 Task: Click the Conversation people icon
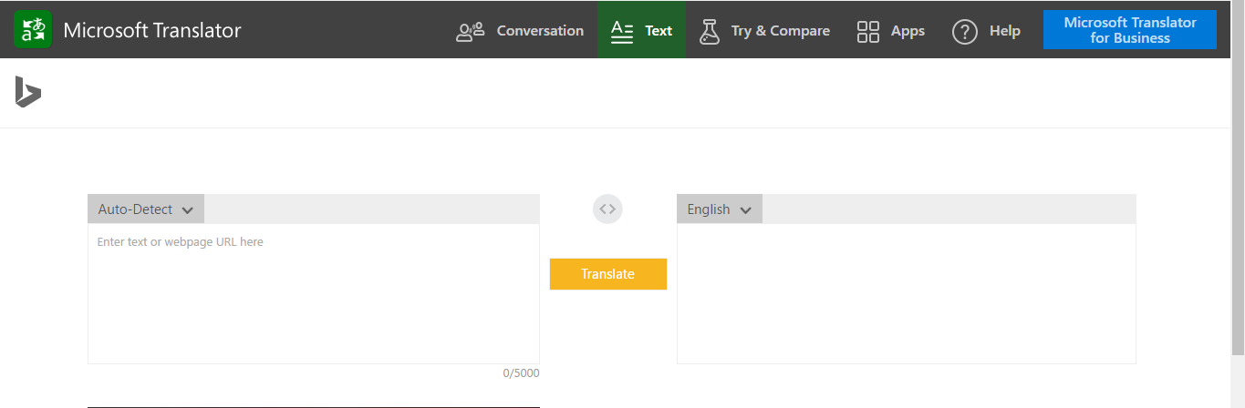pos(470,31)
